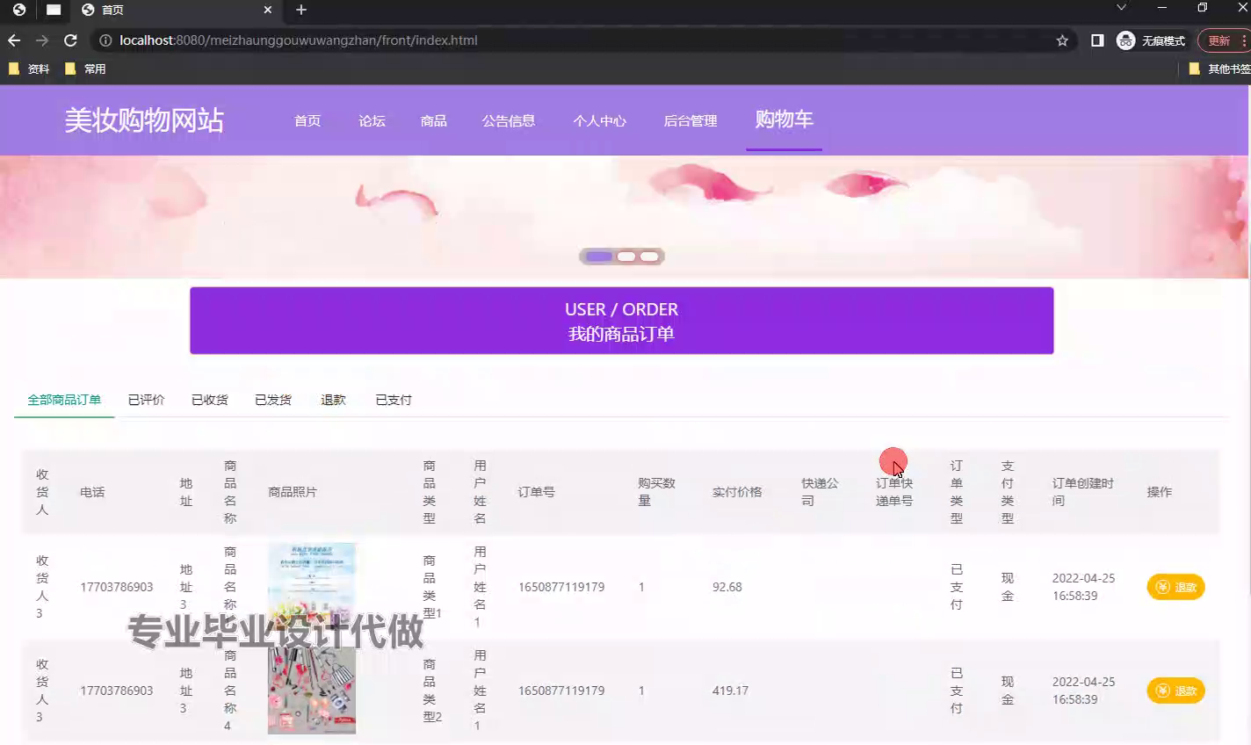This screenshot has height=745, width=1251.
Task: Click the 订单创建时间 column header
Action: pos(1083,492)
